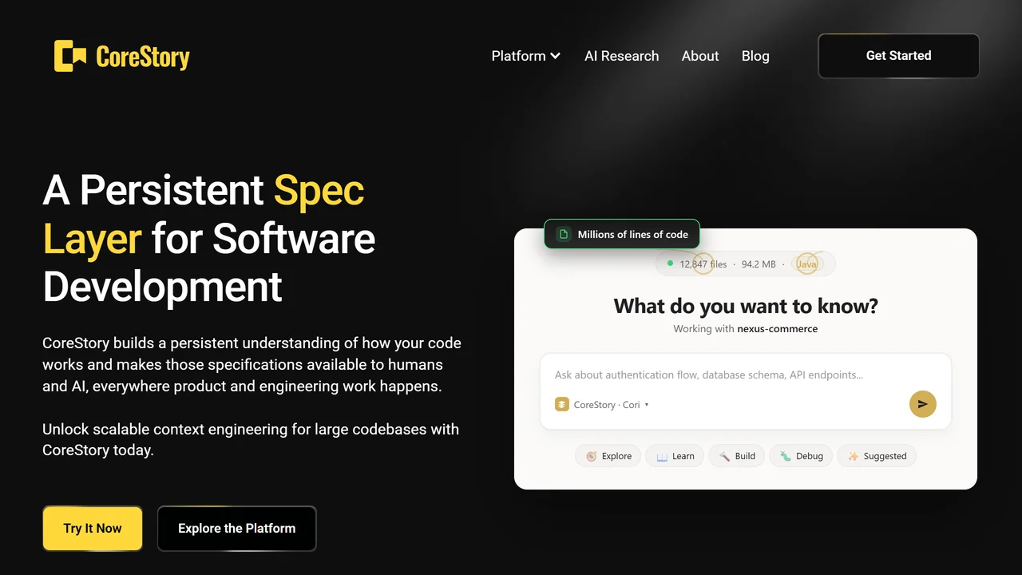Go to the AI Research page
This screenshot has width=1022, height=575.
tap(622, 56)
